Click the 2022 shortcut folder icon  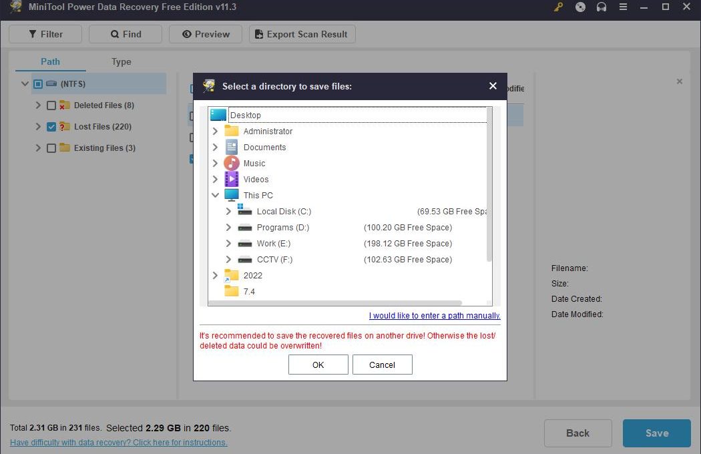(231, 276)
